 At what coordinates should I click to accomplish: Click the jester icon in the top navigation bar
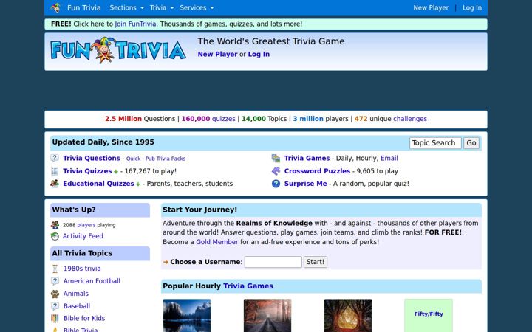(x=55, y=7)
